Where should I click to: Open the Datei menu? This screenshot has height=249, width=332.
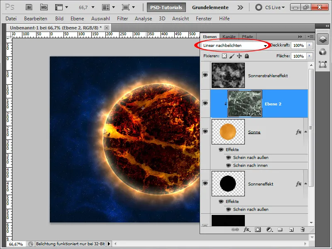11,19
